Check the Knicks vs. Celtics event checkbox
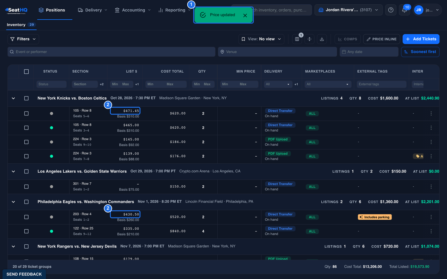Screen dimensions: 447x279 26,98
